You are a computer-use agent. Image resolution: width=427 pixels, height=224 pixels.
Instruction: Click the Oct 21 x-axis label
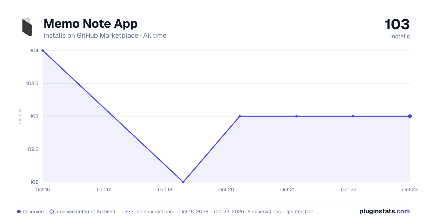pos(288,190)
